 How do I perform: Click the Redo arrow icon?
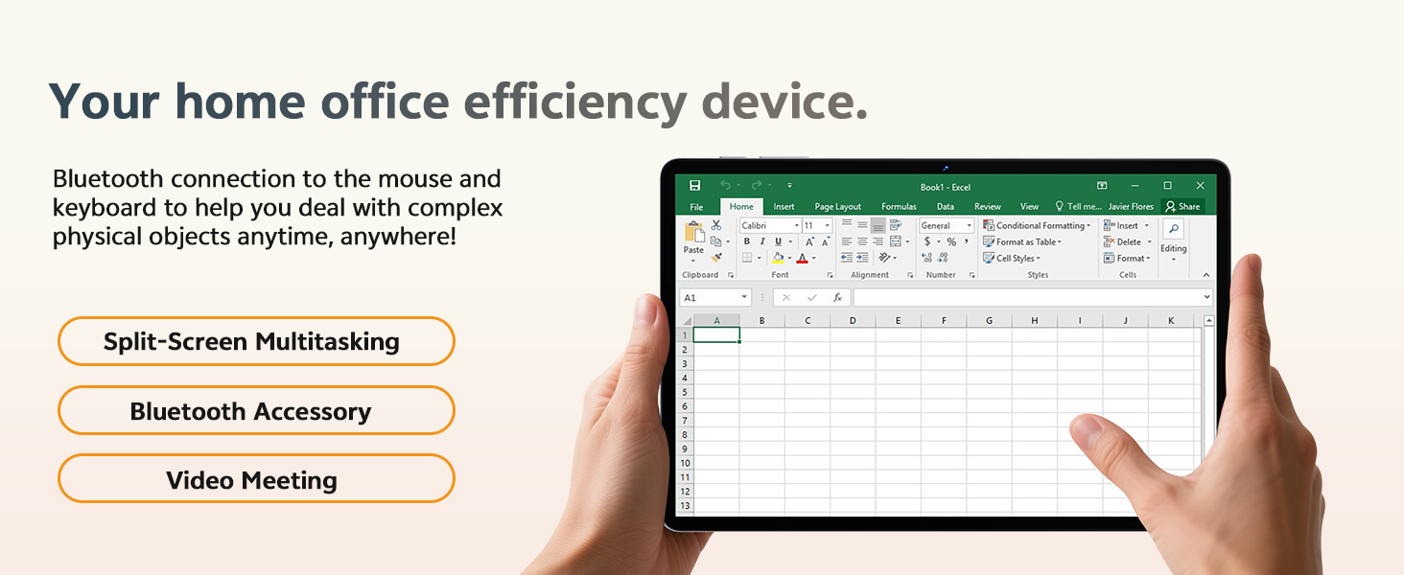(757, 185)
